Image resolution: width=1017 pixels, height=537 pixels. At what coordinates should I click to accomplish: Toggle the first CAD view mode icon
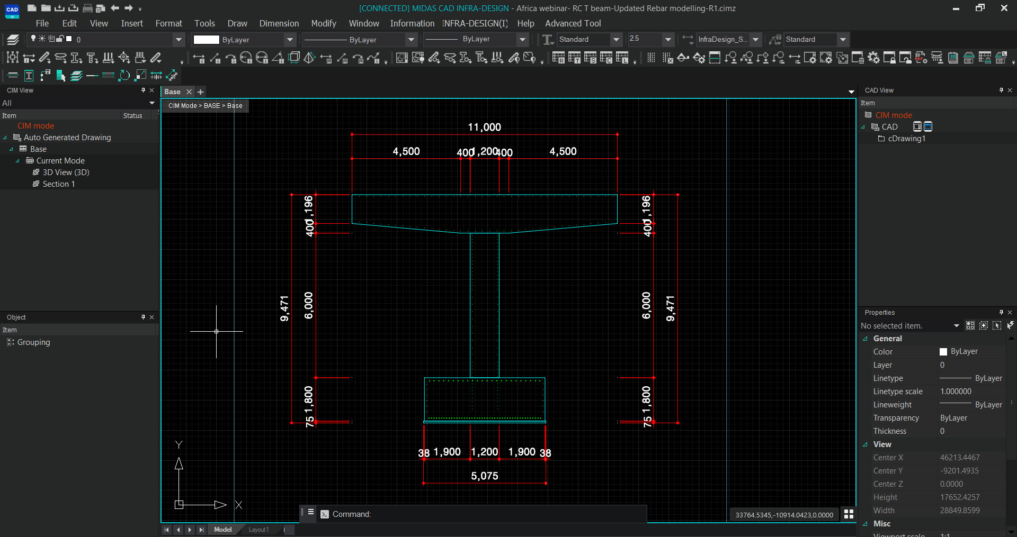click(917, 126)
